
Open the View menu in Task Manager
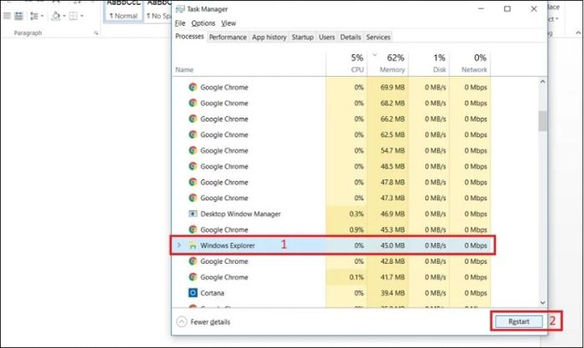click(x=229, y=23)
